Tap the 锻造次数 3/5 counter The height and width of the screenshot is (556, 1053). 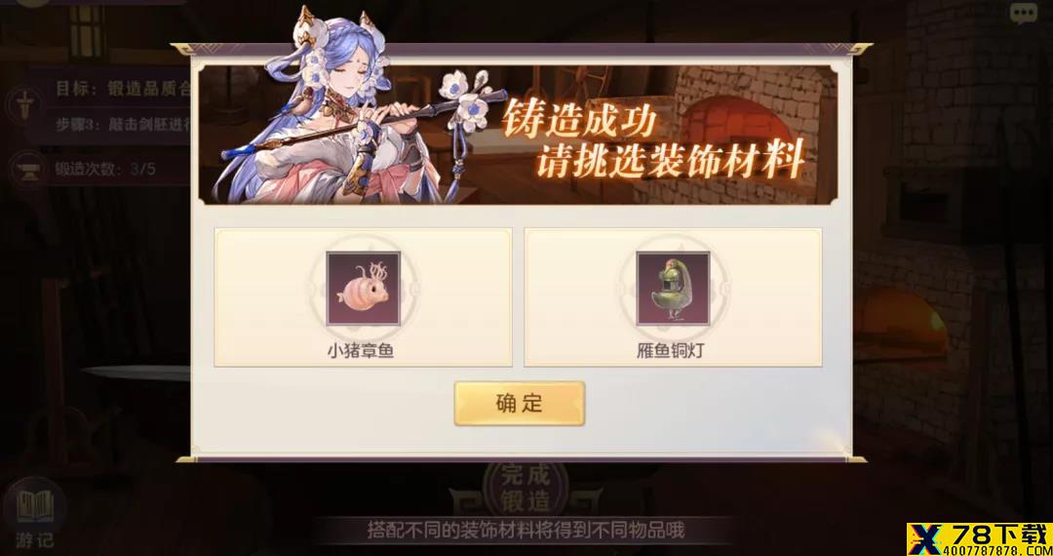pos(105,168)
